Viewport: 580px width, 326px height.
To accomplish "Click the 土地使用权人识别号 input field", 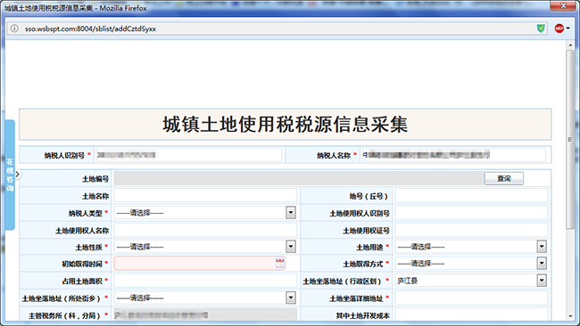I will pos(471,213).
